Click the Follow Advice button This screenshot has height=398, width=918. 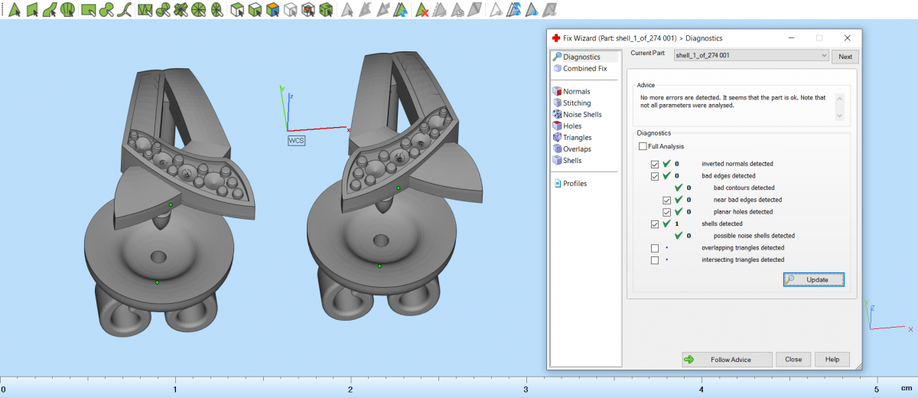pos(725,360)
